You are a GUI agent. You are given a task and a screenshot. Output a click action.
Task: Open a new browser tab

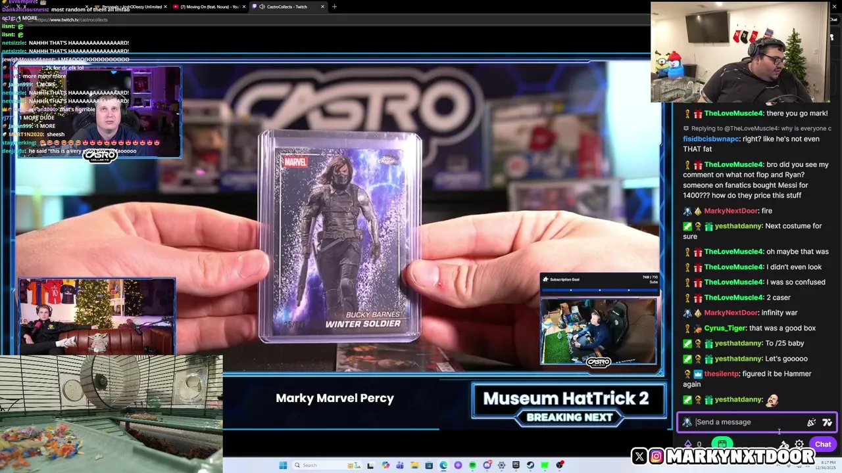[x=334, y=7]
